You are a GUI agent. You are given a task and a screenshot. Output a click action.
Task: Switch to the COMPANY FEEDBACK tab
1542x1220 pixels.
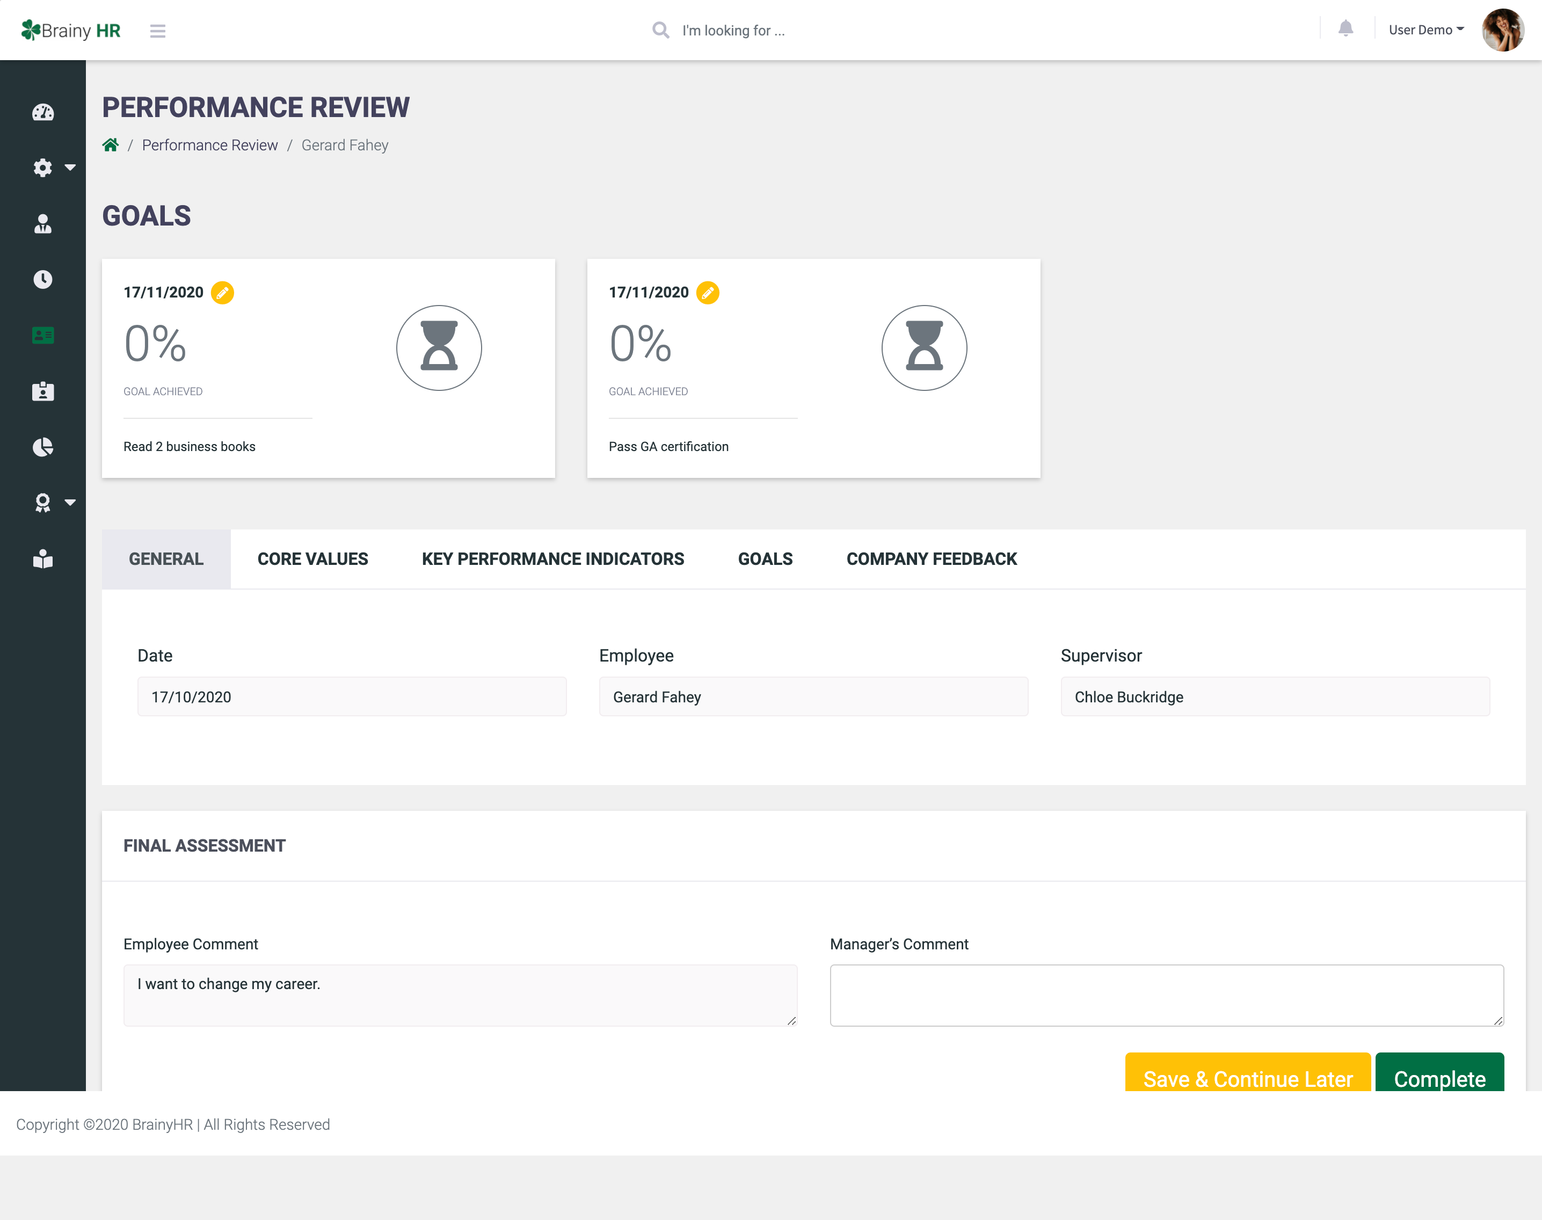(x=932, y=560)
